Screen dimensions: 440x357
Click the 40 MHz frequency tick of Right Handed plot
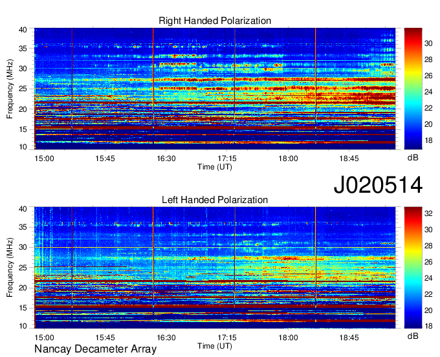pyautogui.click(x=23, y=30)
